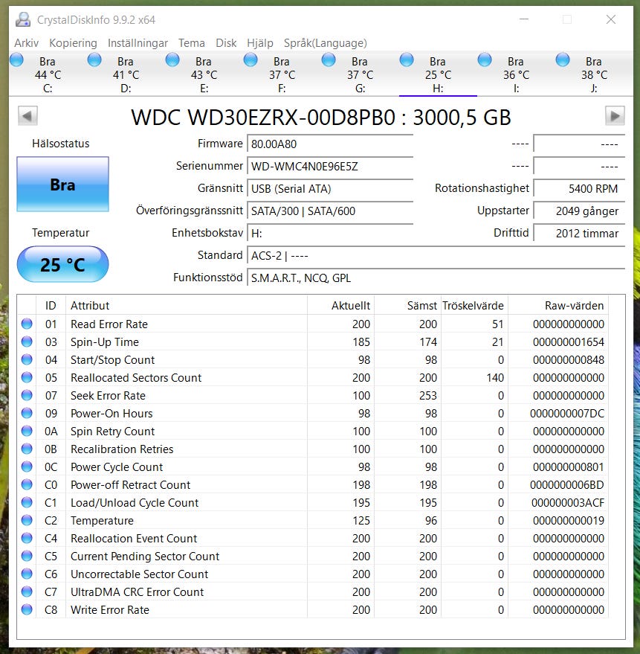Click the Firmware field showing 80.00A80
640x654 pixels.
click(330, 144)
